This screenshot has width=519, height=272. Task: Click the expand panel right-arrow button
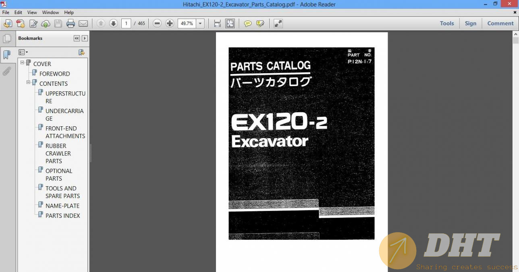pos(85,38)
